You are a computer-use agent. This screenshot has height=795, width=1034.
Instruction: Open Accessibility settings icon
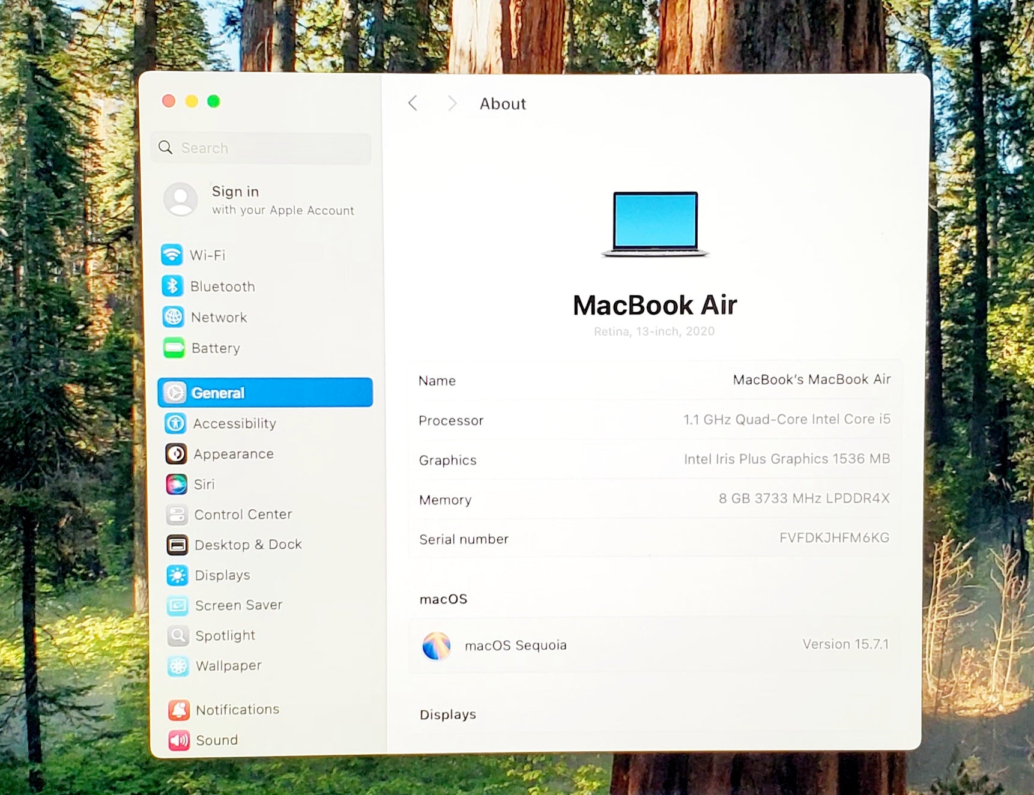click(x=175, y=423)
